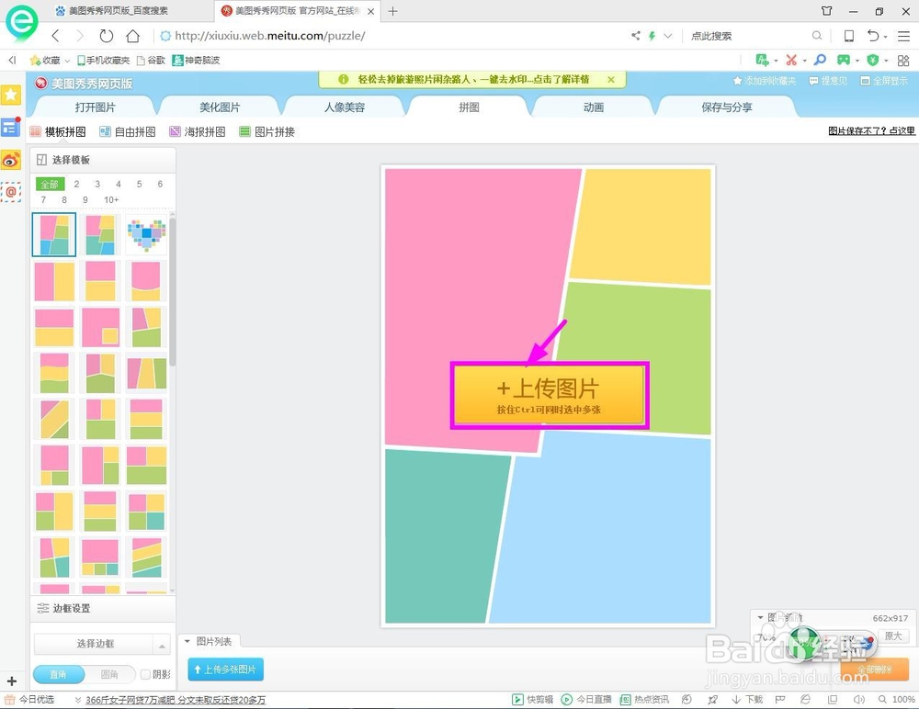
Task: Switch to the 人像美容 tab
Action: (x=345, y=107)
